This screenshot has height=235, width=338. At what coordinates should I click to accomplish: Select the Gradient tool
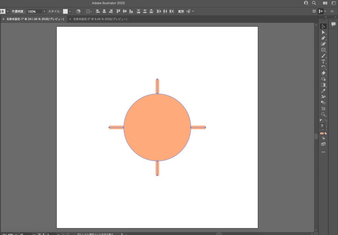pyautogui.click(x=323, y=85)
